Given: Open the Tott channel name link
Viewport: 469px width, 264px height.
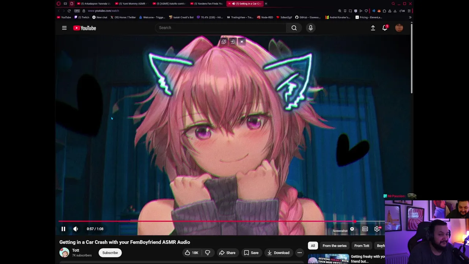Looking at the screenshot, I should point(75,250).
